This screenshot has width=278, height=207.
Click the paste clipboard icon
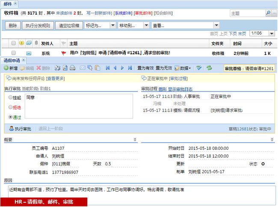[98, 68]
